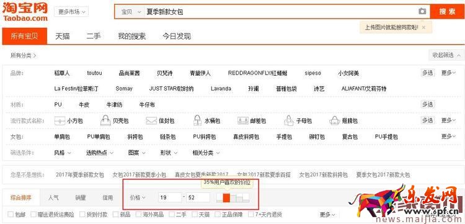Filter by brand 稻草人
This screenshot has height=224, width=465.
(62, 73)
